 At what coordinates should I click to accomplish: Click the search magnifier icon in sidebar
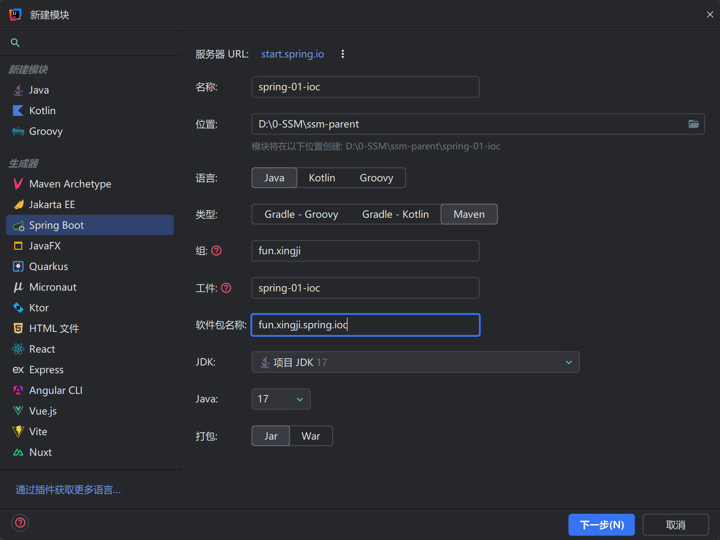tap(15, 43)
